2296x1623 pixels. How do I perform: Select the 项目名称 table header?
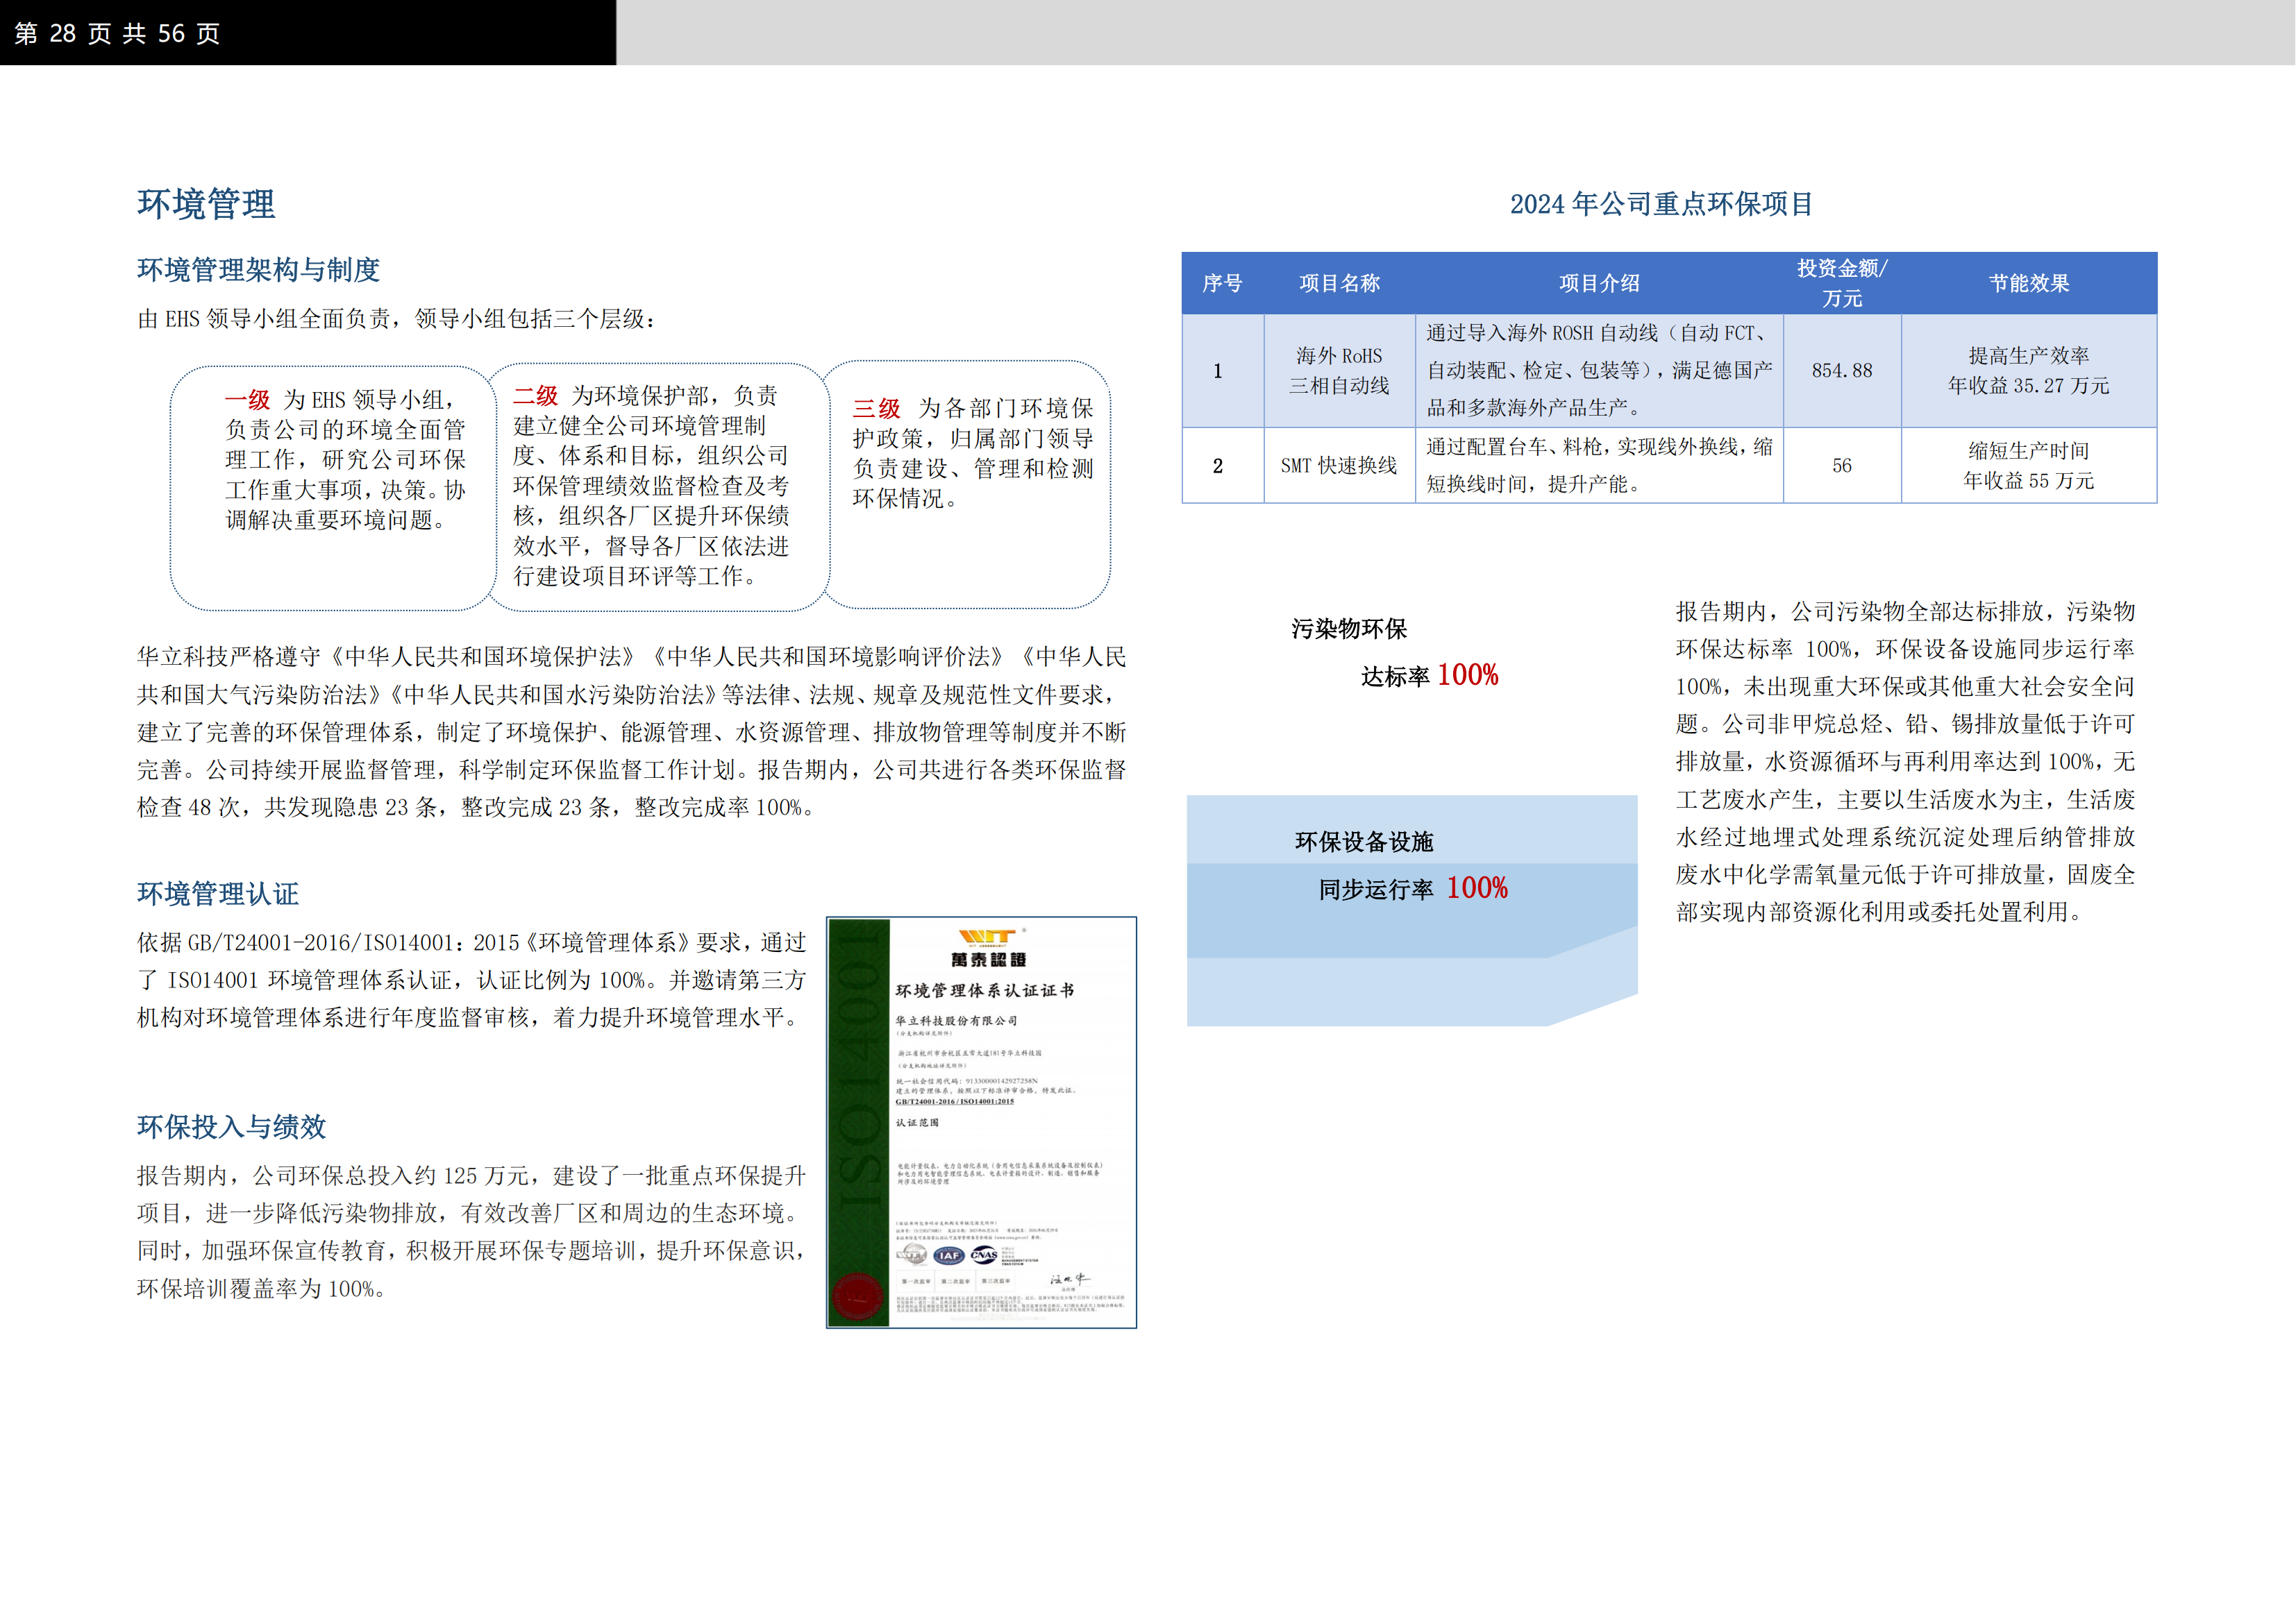tap(1339, 284)
